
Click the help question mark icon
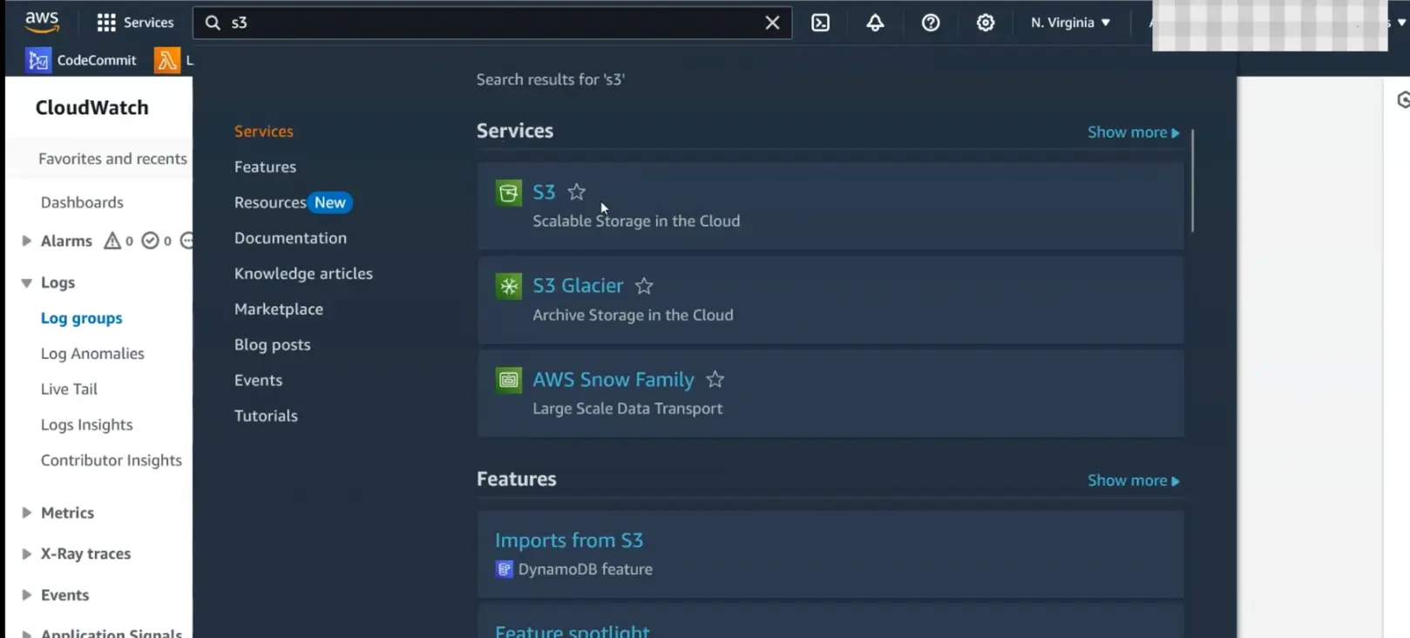pyautogui.click(x=931, y=23)
